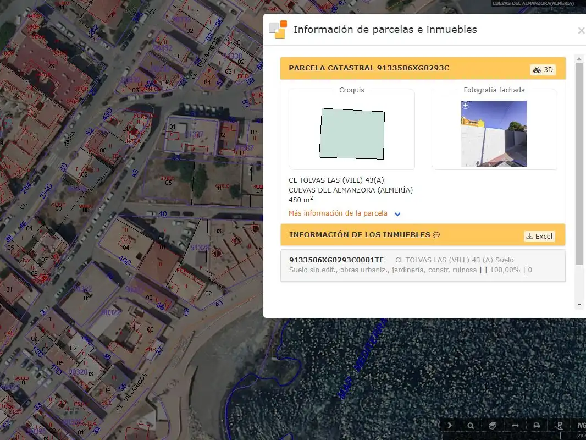Click 'CUEVAS DEL ALMANZORA (ALMERÍA)' text in panel
586x440 pixels.
pyautogui.click(x=351, y=190)
